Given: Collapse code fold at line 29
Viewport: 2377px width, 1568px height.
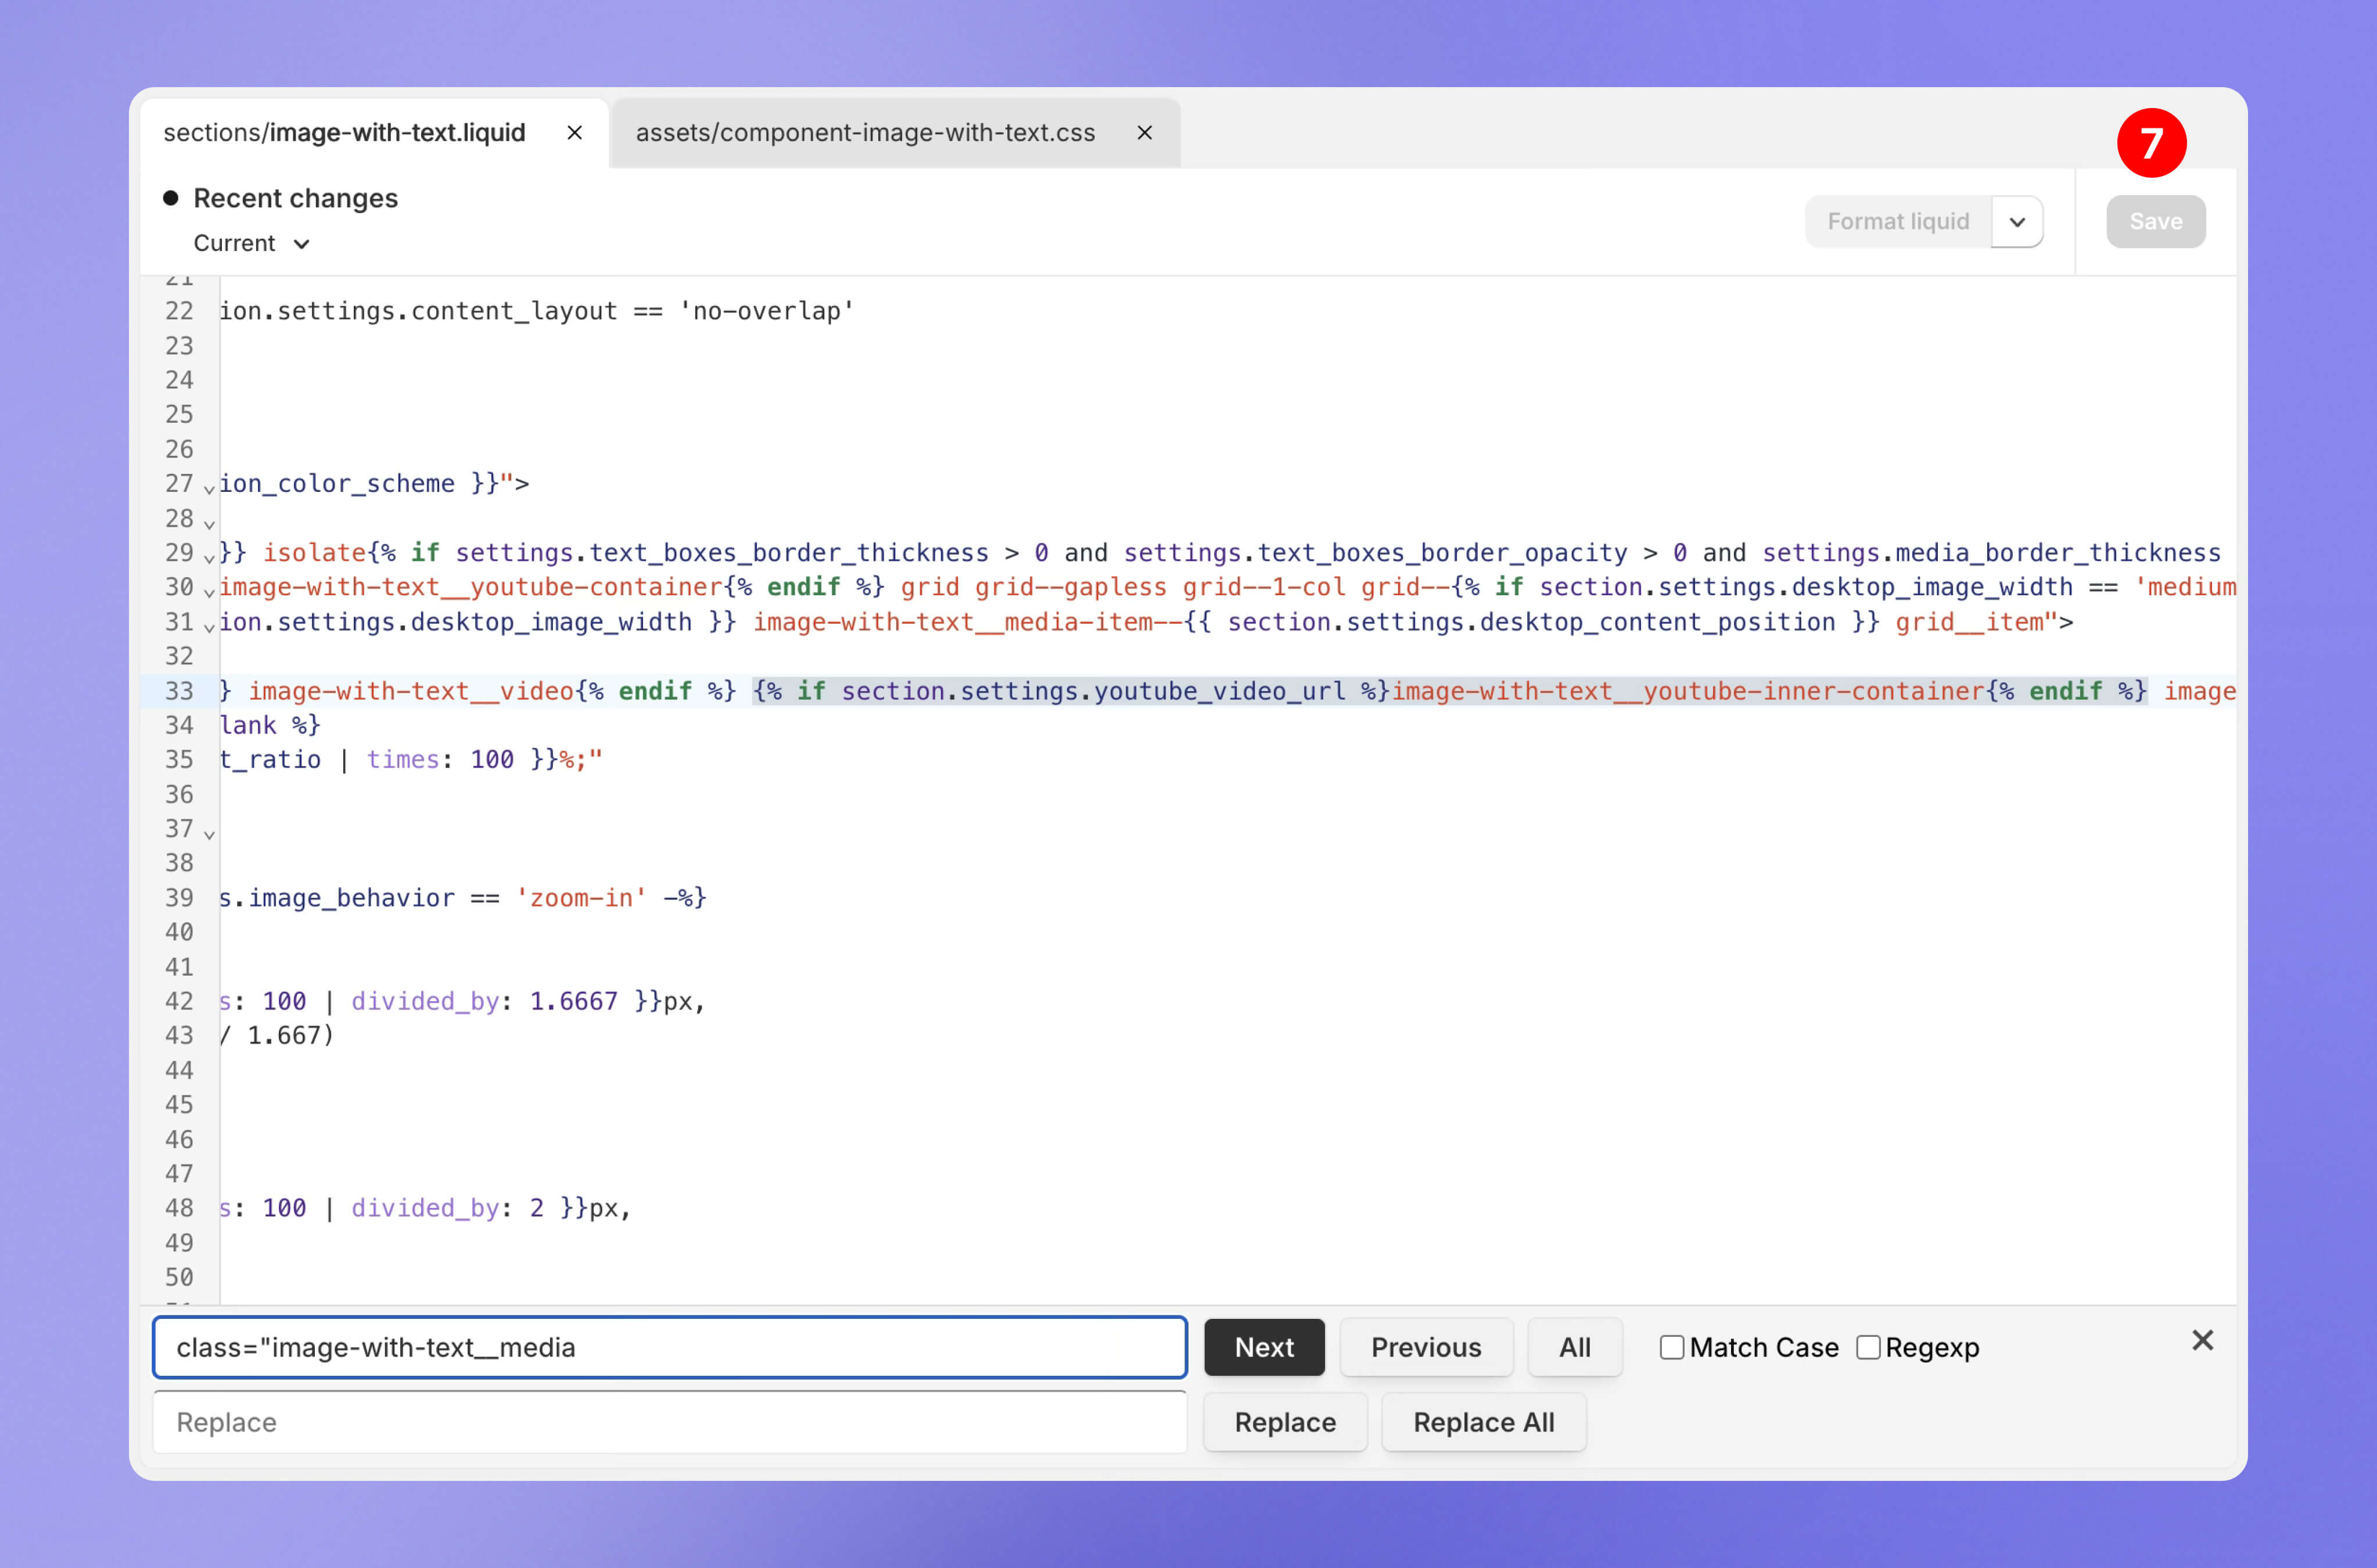Looking at the screenshot, I should pyautogui.click(x=209, y=558).
